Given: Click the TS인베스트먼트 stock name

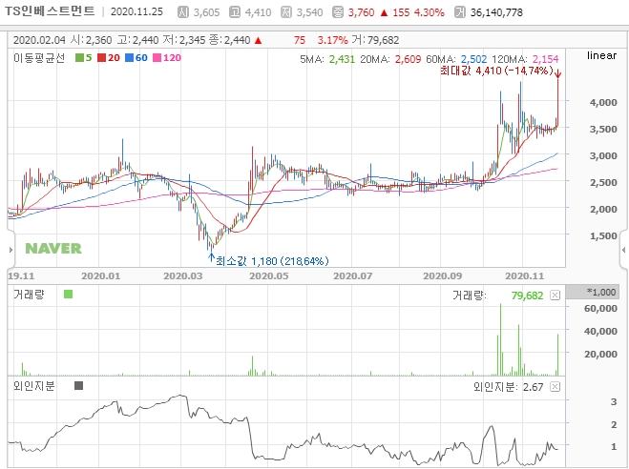Looking at the screenshot, I should click(x=50, y=11).
